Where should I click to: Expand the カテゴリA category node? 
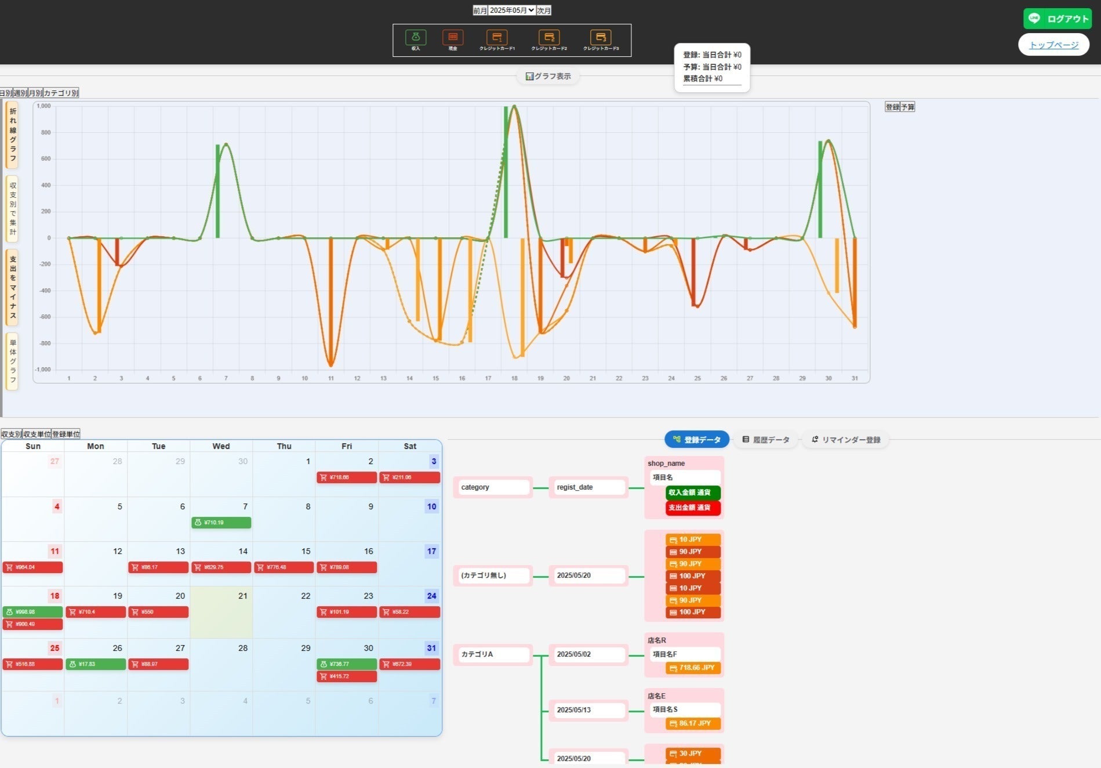pyautogui.click(x=493, y=654)
